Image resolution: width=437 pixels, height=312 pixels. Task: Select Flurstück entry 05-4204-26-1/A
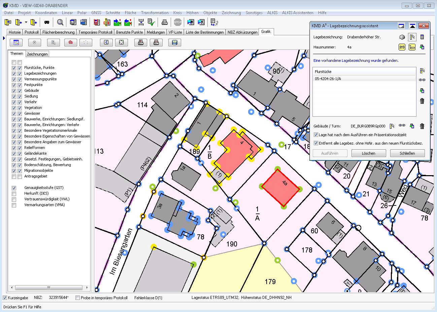(x=328, y=79)
